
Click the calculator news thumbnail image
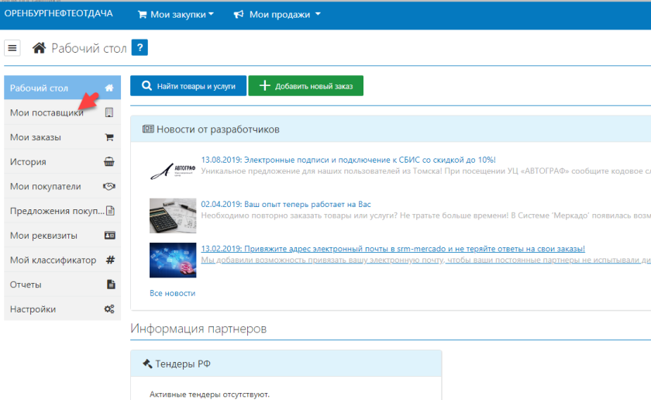(173, 215)
